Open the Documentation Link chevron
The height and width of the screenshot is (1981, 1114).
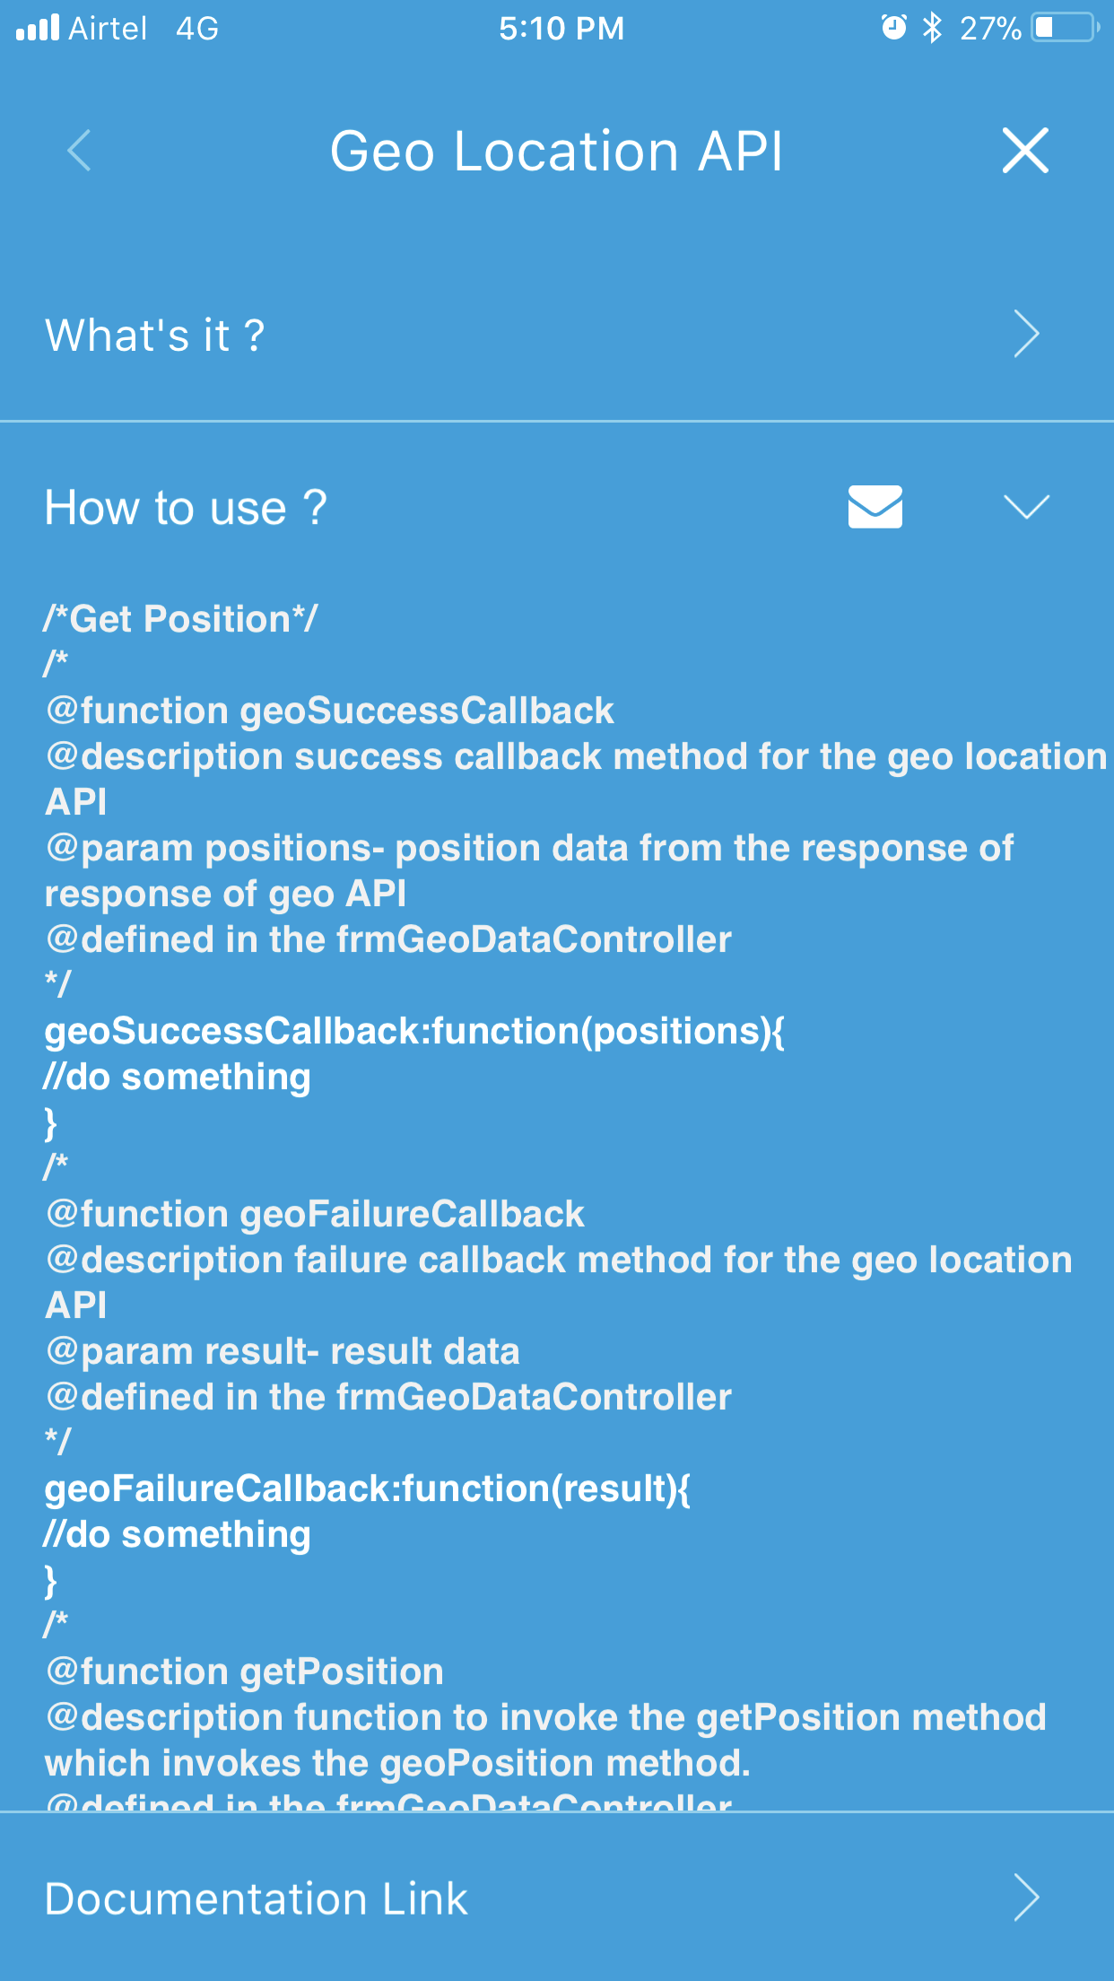tap(1026, 1897)
